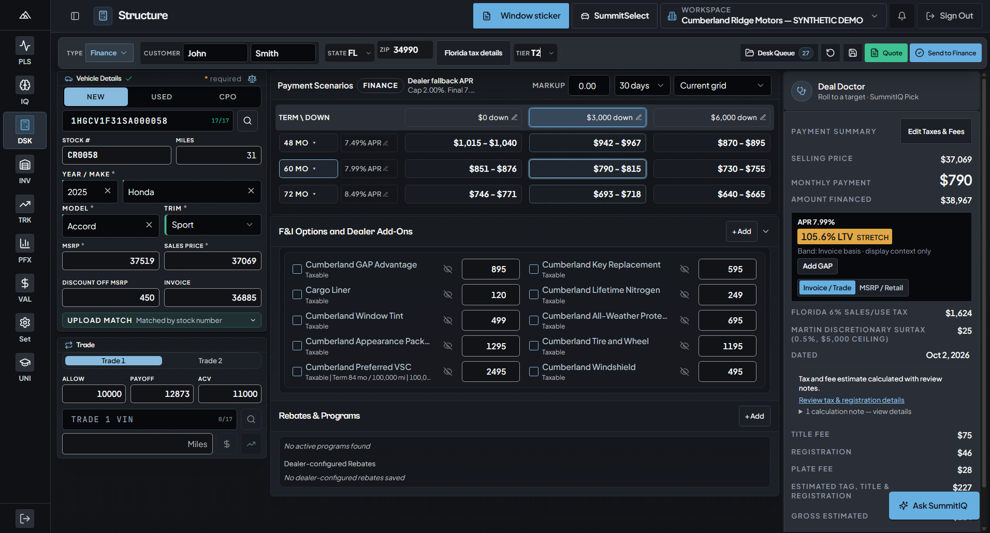990x533 pixels.
Task: Select the CPO vehicle tab
Action: (x=228, y=97)
